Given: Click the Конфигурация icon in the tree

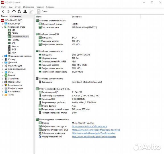Looking at the screenshot, I should click(x=6, y=88).
